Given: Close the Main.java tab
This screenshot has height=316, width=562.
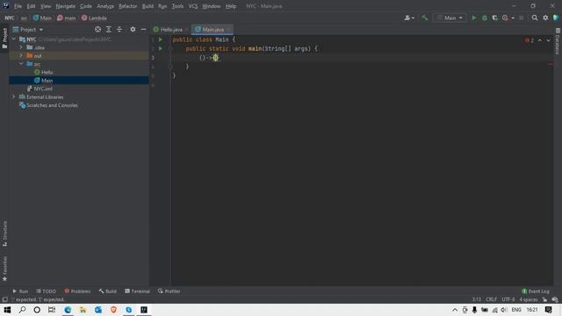Looking at the screenshot, I should [228, 29].
